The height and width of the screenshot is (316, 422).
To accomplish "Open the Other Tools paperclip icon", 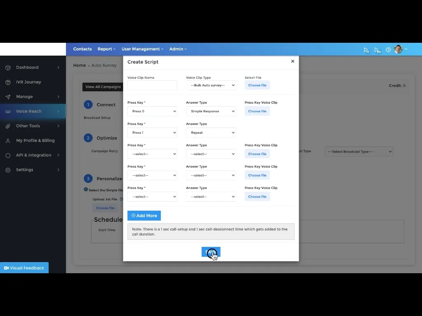I will click(8, 126).
